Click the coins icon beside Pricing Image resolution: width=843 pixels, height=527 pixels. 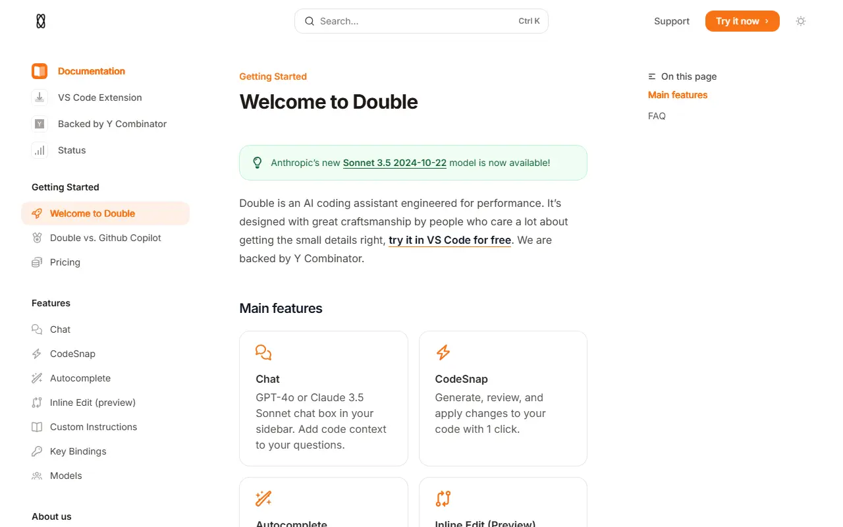pos(37,262)
